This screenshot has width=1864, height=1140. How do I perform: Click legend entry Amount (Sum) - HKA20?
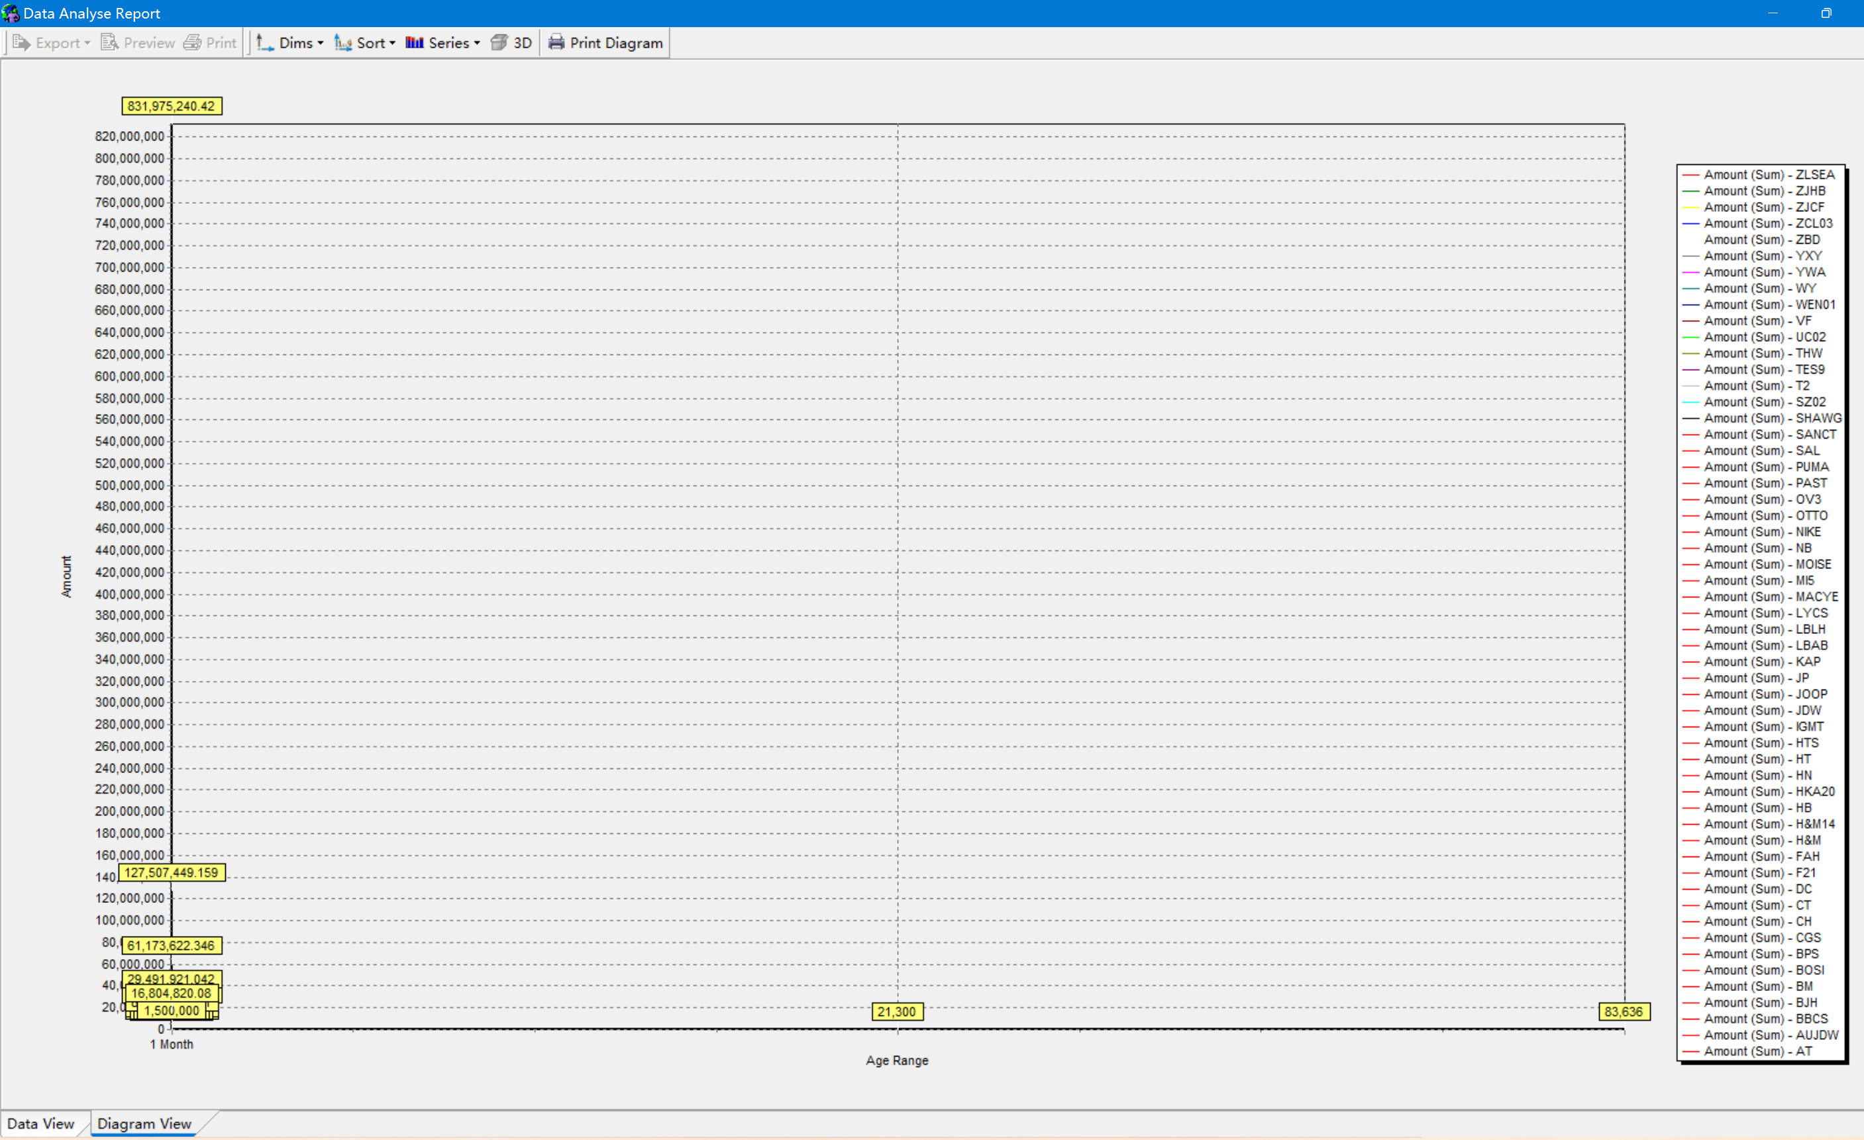1759,792
